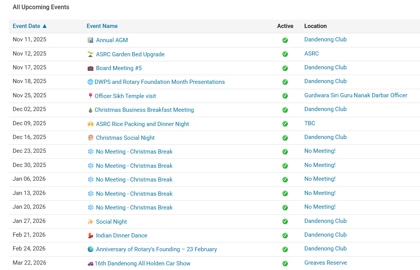Click the active checkmark in the Dec 09, 2025 row
The height and width of the screenshot is (270, 420).
[x=285, y=124]
